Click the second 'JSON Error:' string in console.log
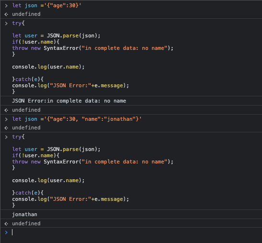 [x=70, y=199]
